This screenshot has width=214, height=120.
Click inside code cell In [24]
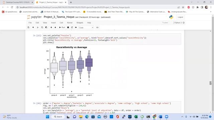pyautogui.click(x=112, y=107)
